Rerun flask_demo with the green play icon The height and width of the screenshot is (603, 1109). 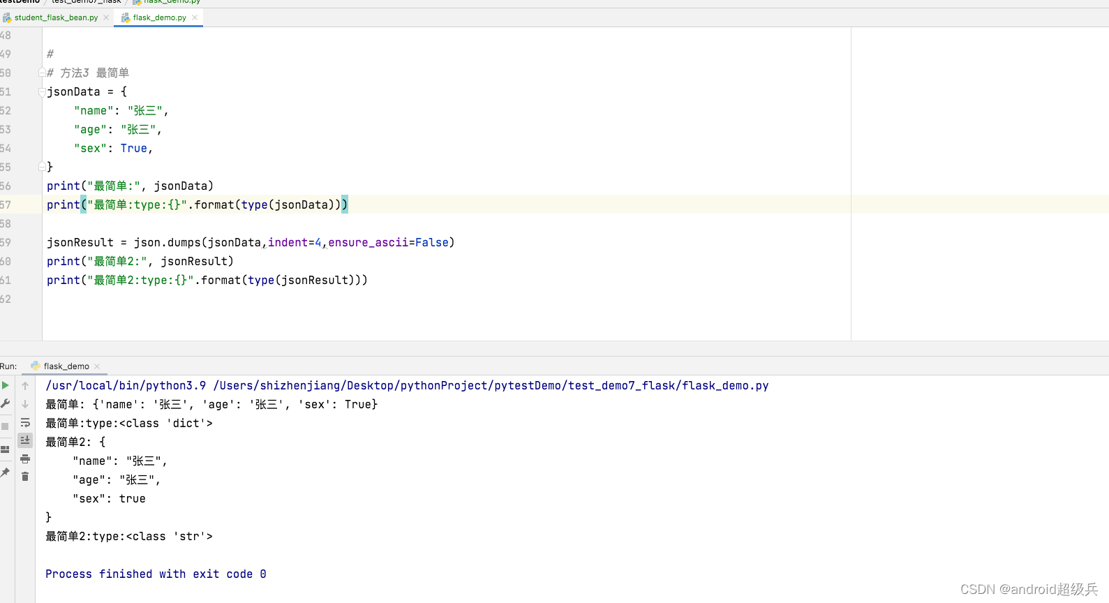[x=6, y=385]
